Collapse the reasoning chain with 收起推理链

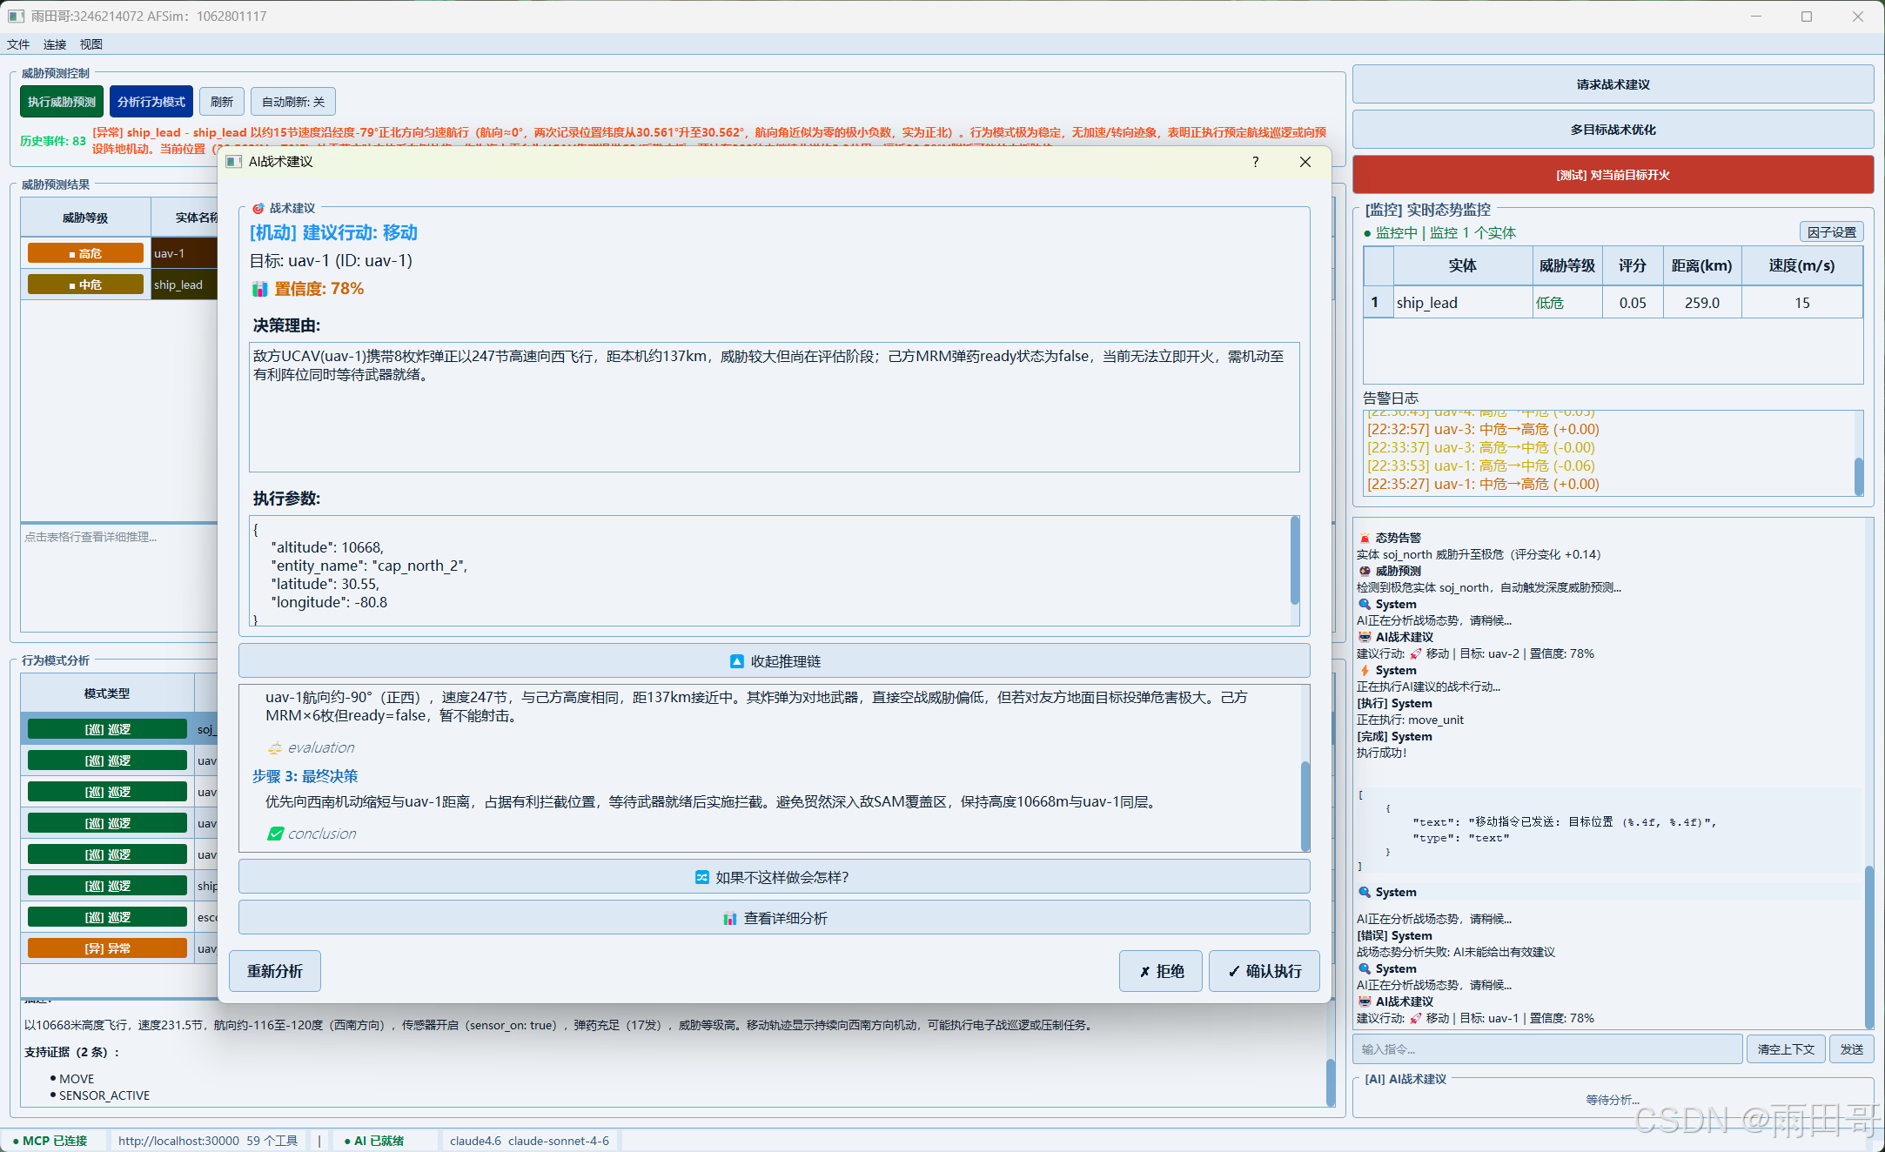coord(774,661)
